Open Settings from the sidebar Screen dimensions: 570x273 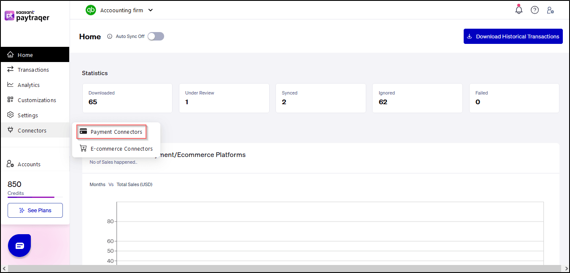27,116
